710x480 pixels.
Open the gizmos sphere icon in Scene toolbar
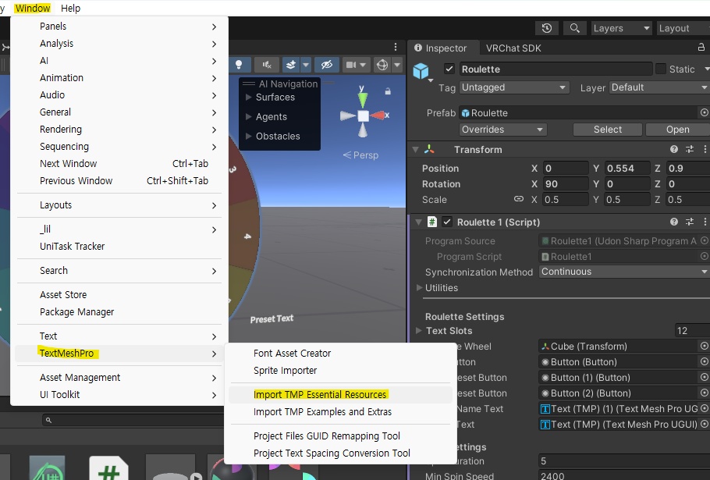[x=382, y=66]
